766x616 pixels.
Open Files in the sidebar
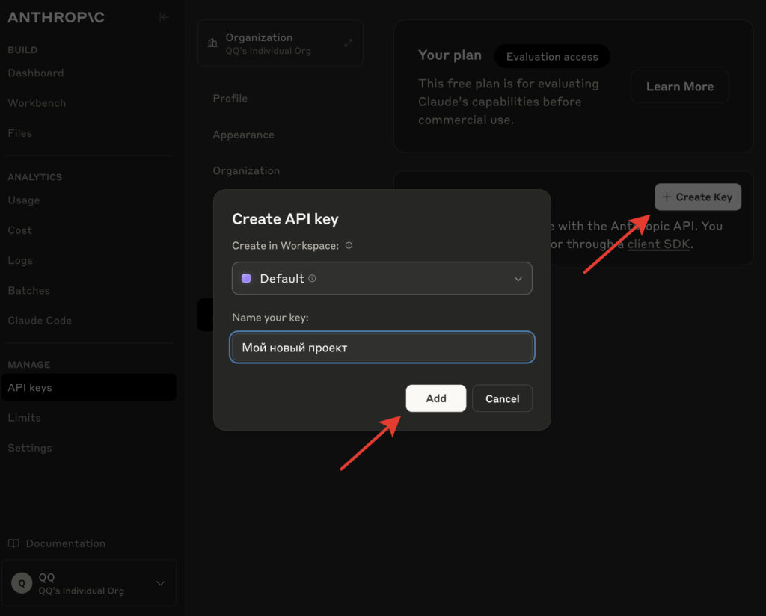click(x=20, y=133)
